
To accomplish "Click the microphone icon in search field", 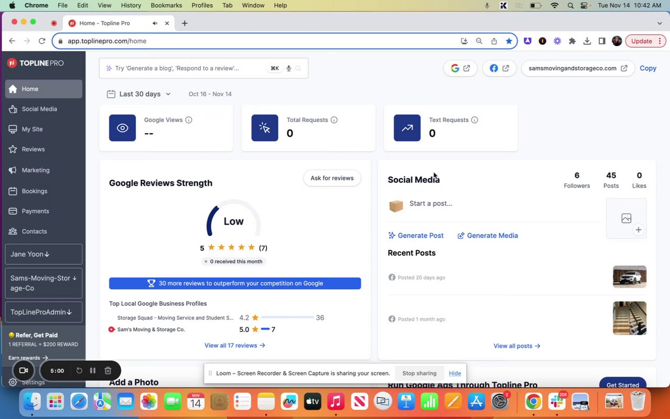I will click(288, 68).
